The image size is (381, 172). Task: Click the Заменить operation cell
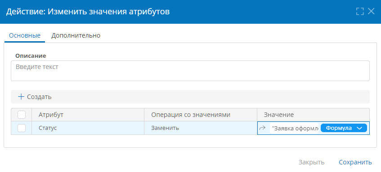point(201,128)
